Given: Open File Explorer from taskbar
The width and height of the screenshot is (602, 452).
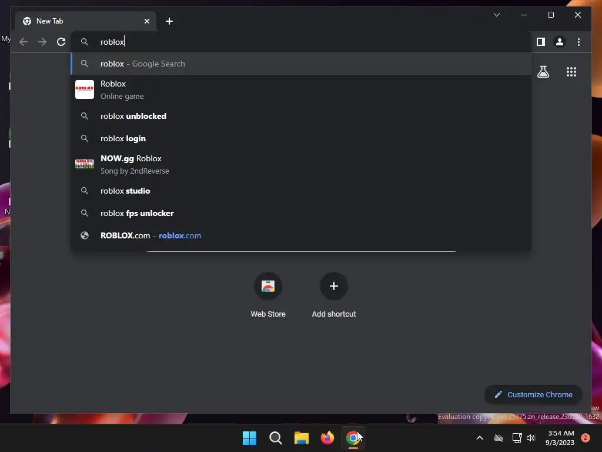Looking at the screenshot, I should click(x=302, y=438).
